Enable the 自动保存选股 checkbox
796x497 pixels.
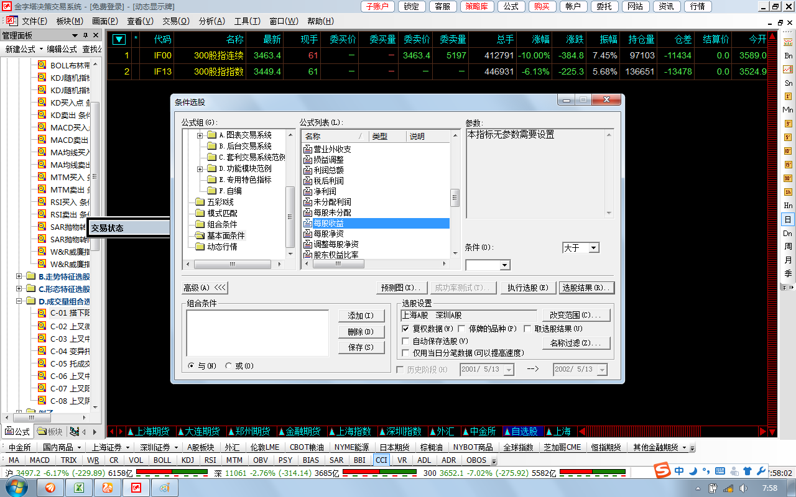(x=405, y=341)
